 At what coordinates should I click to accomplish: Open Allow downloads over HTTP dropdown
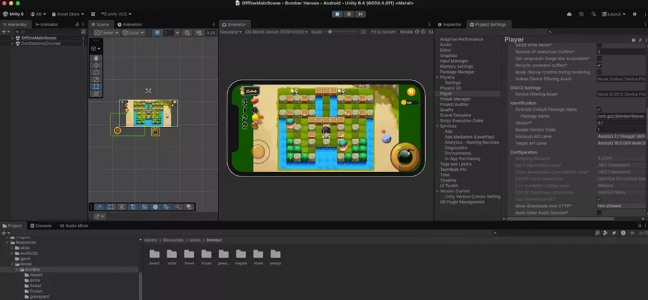click(x=621, y=206)
